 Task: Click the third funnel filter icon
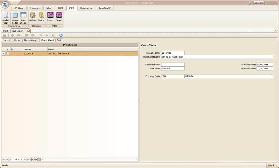click(53, 35)
